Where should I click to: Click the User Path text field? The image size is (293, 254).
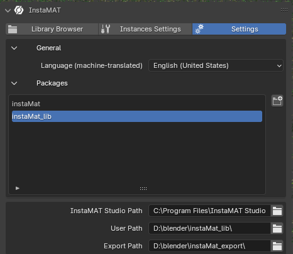tap(209, 228)
